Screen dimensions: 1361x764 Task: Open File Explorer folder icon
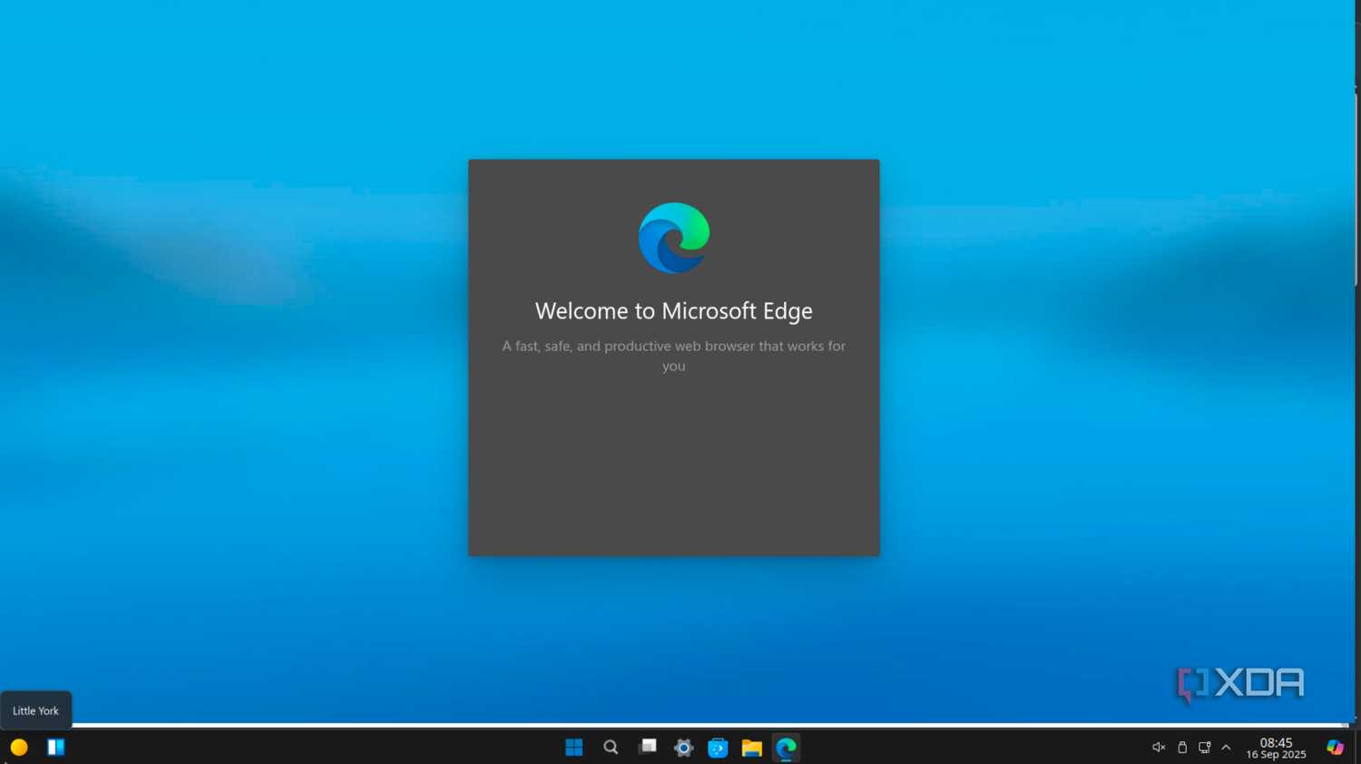tap(751, 748)
